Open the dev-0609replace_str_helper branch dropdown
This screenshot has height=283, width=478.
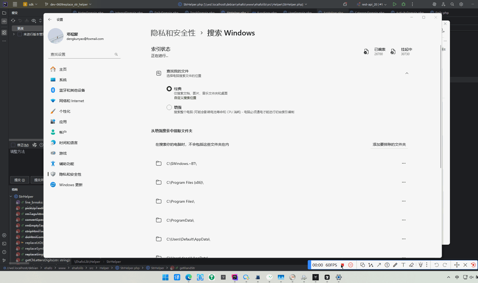[x=68, y=4]
